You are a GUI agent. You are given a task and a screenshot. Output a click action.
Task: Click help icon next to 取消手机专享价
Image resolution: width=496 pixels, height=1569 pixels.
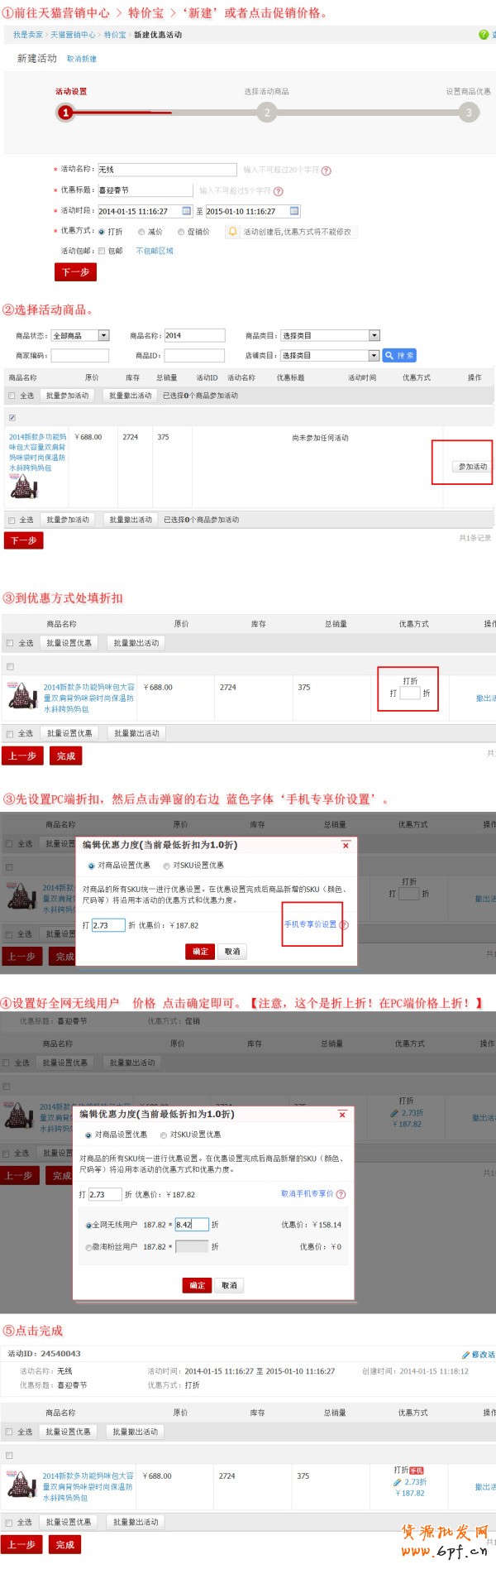pyautogui.click(x=341, y=1194)
